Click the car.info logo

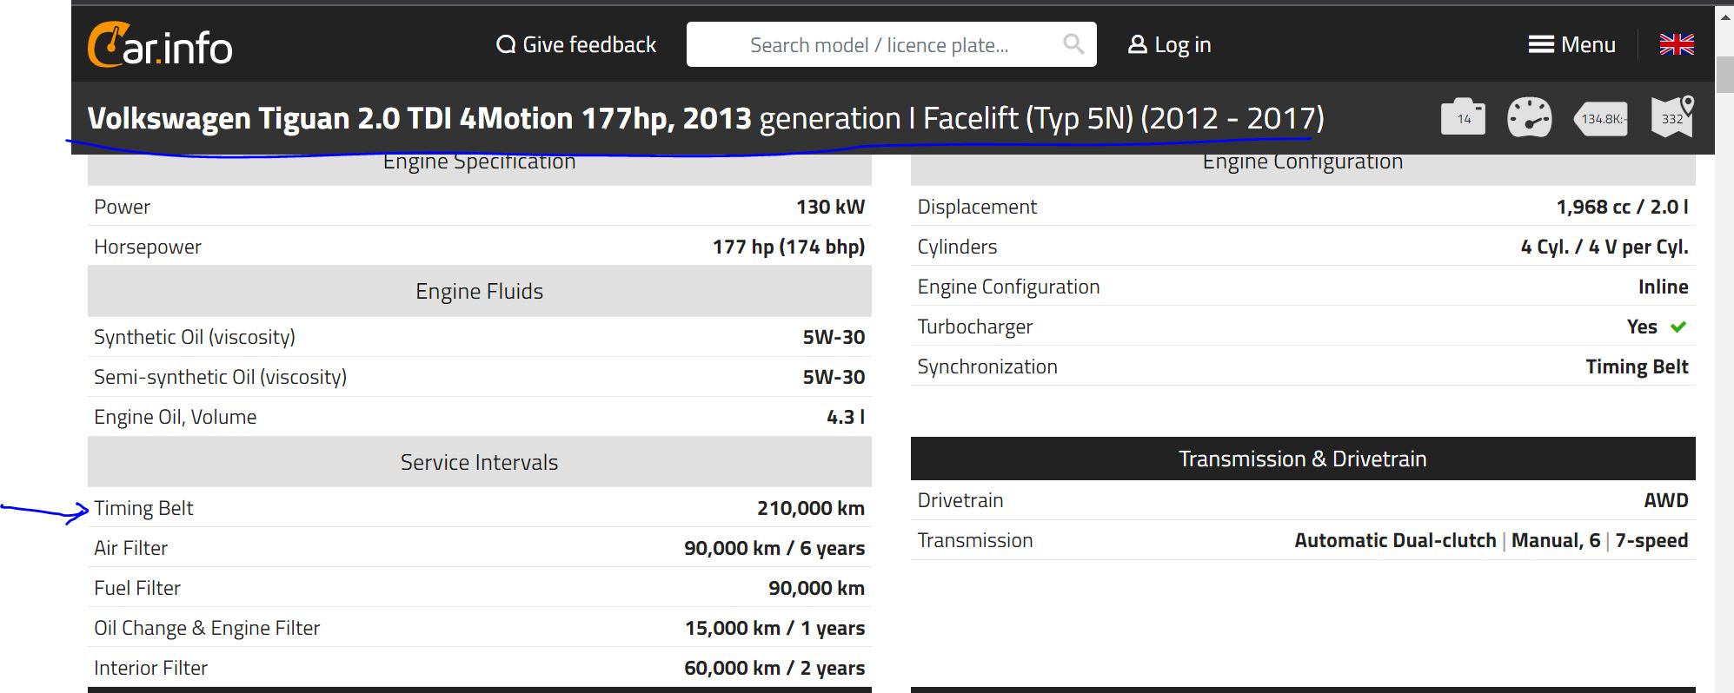coord(160,45)
